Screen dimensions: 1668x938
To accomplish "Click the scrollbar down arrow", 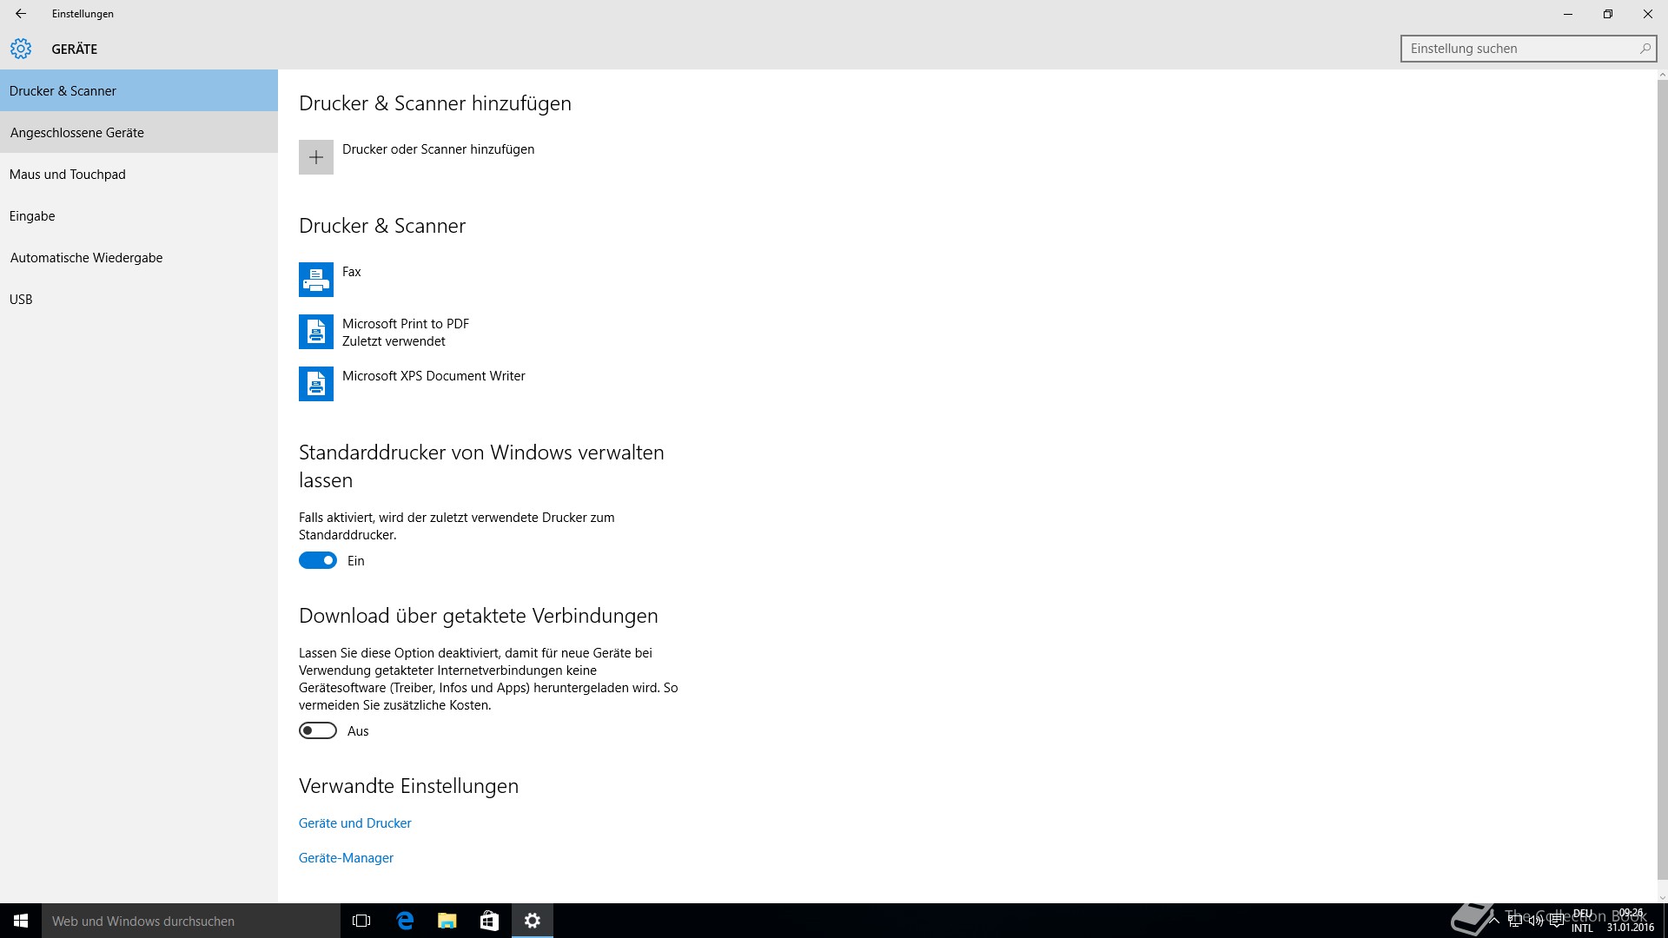I will click(x=1662, y=898).
